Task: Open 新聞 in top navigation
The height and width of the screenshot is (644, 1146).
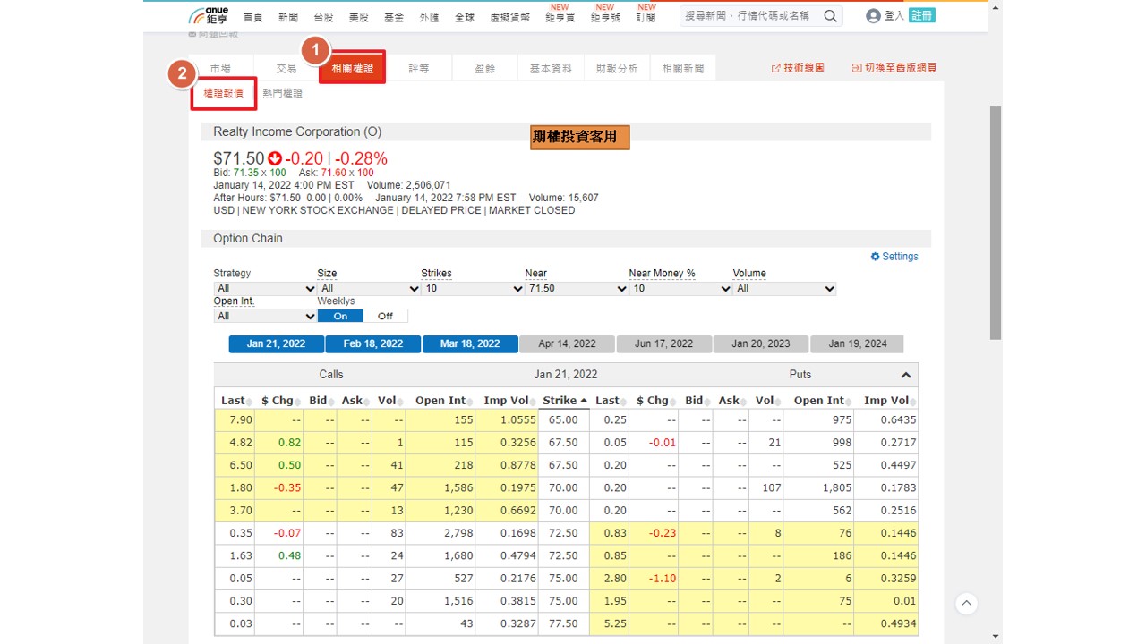Action: 288,17
